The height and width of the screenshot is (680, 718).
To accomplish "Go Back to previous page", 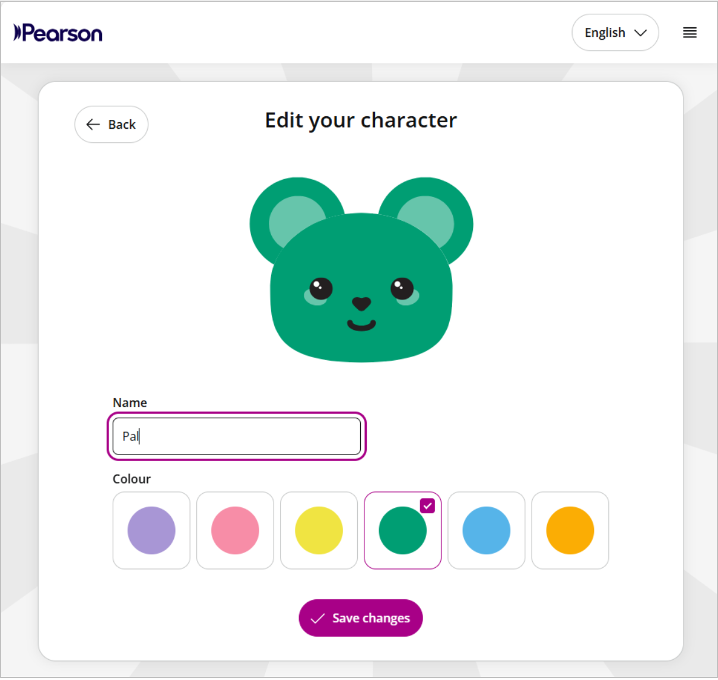I will [112, 124].
